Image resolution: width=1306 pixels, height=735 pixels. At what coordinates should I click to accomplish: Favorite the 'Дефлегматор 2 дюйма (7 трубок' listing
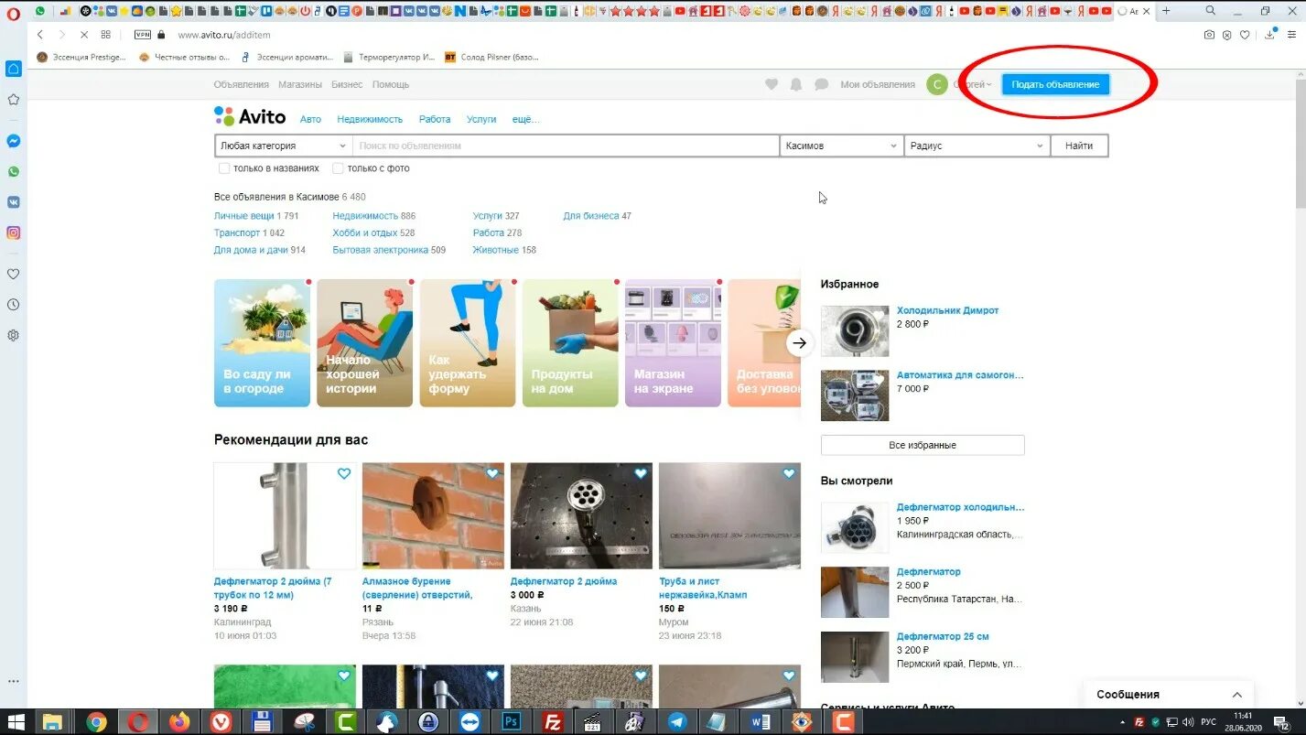[344, 473]
